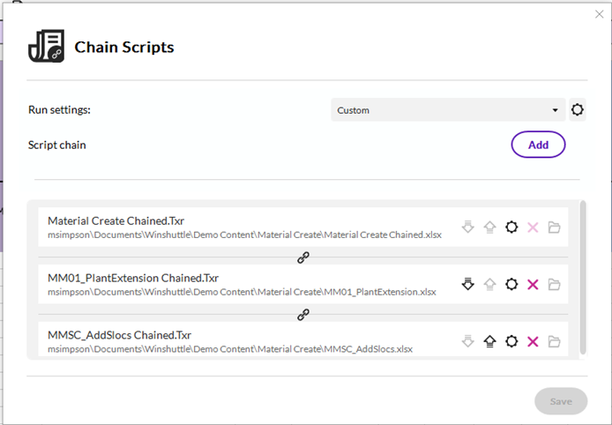Open settings for MM01_PlantExtension Chained script
Screen dimensions: 612x425
tap(511, 284)
